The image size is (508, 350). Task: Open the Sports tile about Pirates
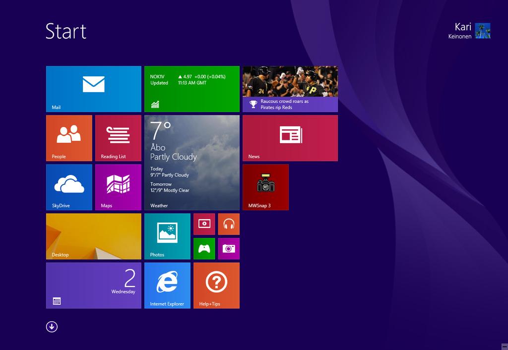pyautogui.click(x=290, y=89)
